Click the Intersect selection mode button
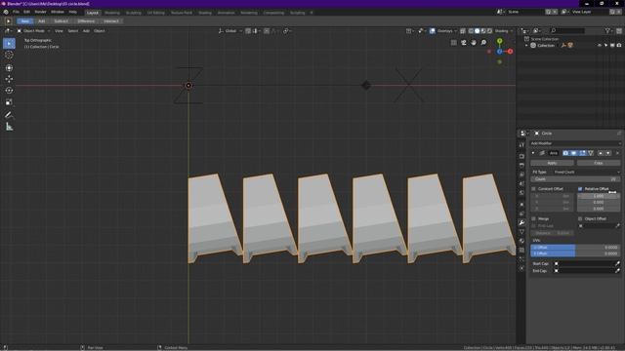 pos(111,21)
